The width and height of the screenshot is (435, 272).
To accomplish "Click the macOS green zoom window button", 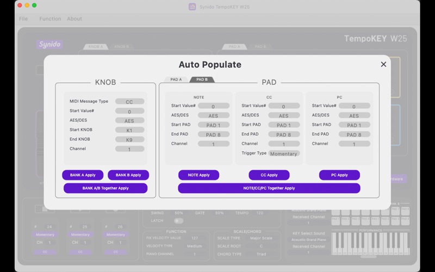I will point(34,5).
